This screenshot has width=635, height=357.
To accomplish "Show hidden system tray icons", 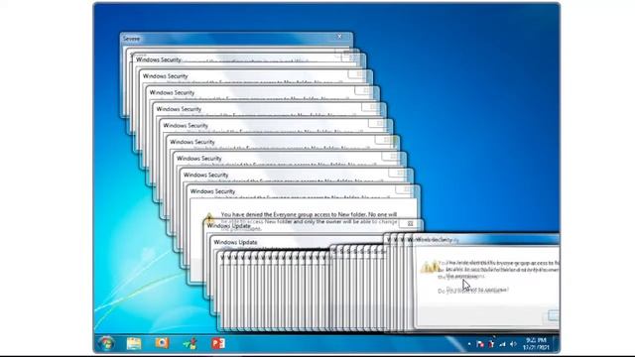I will tap(469, 344).
